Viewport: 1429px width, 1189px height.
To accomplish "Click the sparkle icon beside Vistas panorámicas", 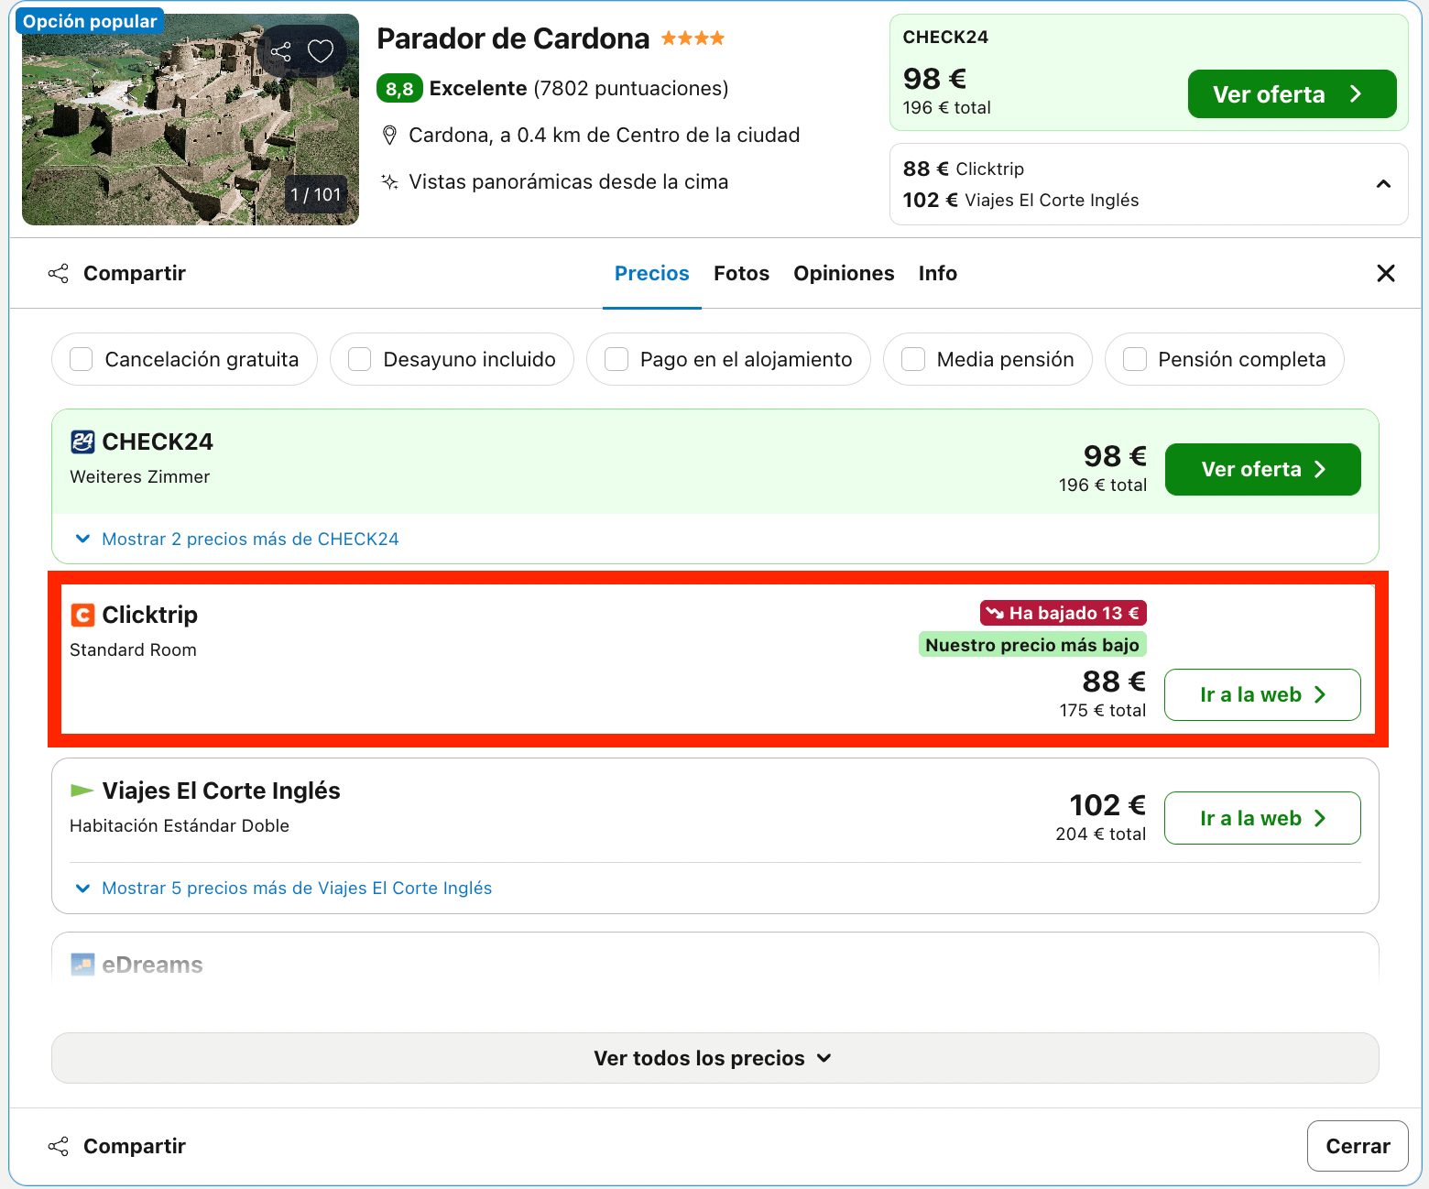I will 389,181.
